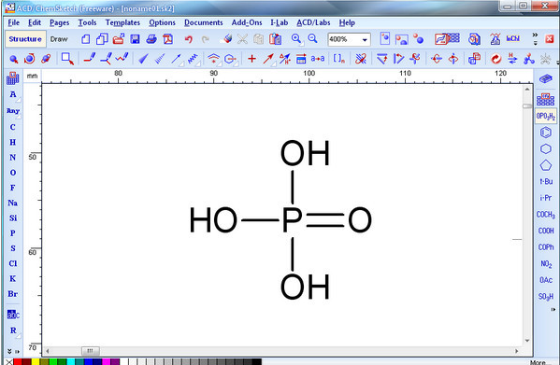Click the polymer brackets tool
Screen dimensions: 560x365
(x=339, y=59)
